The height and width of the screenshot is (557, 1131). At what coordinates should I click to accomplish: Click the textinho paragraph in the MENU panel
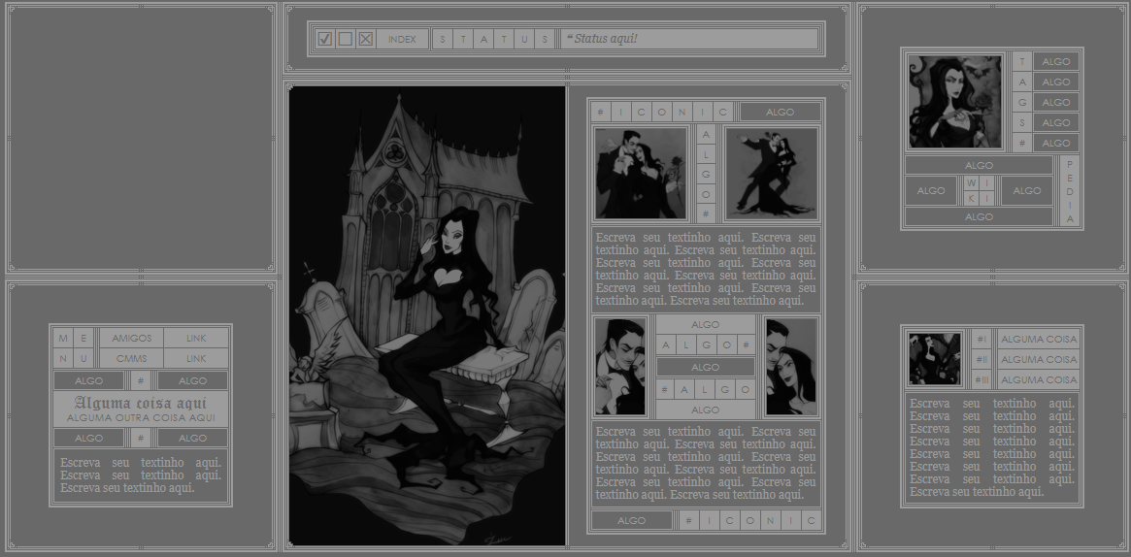coord(141,475)
